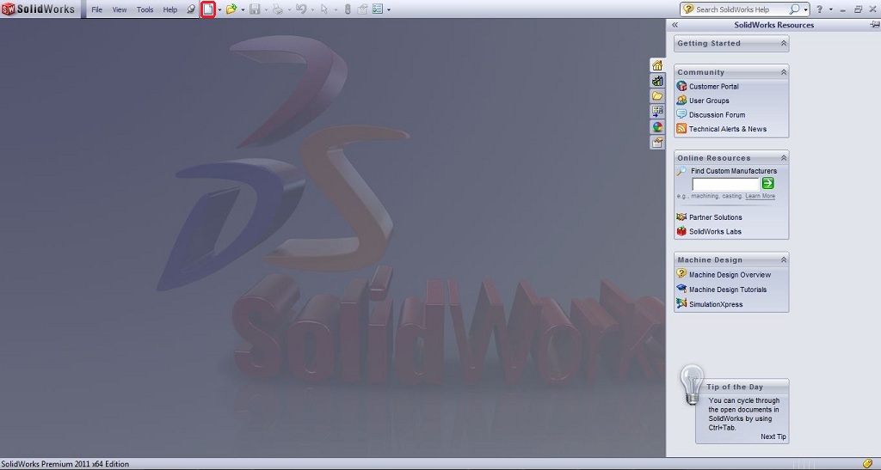Open the dropdown arrow next to Save

pos(266,9)
